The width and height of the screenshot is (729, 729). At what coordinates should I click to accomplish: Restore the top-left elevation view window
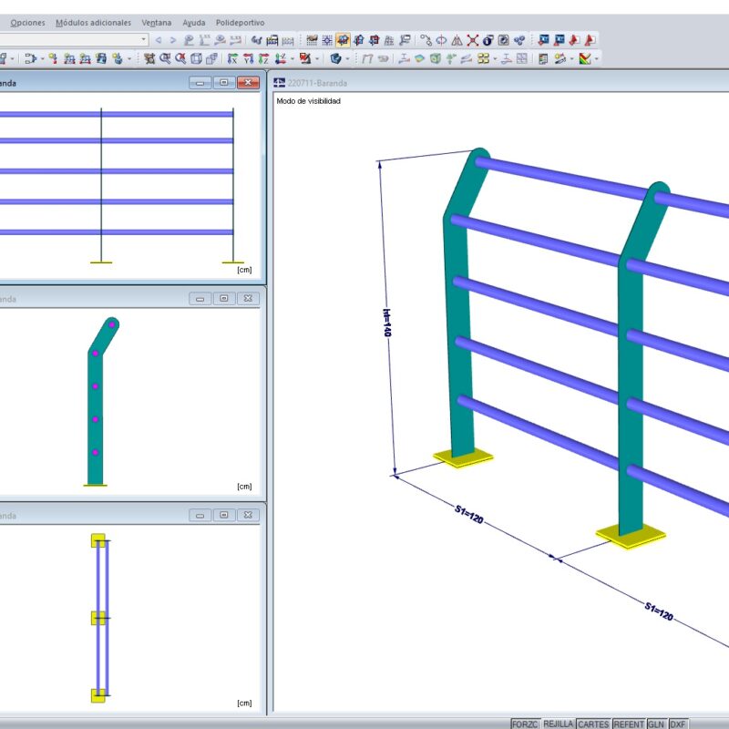223,82
